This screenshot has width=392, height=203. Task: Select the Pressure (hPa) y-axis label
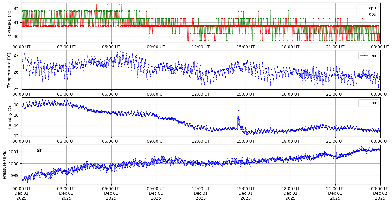pyautogui.click(x=4, y=165)
